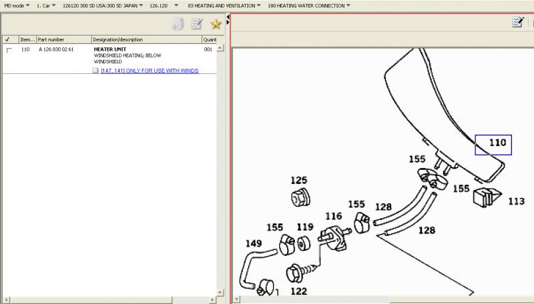Open the footnote link 'ONLY FOR USE WITH WINDS'
This screenshot has width=534, height=304.
click(x=150, y=71)
